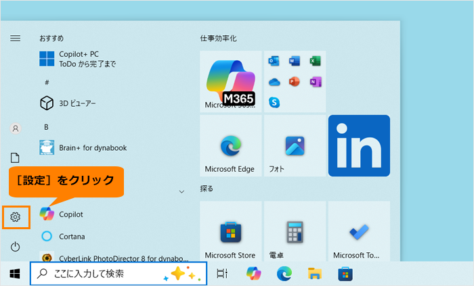Screen dimensions: 474x286
Task: Click the B letter group header
Action: [46, 127]
